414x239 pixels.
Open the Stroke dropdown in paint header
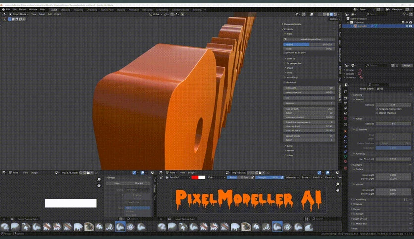(x=305, y=177)
